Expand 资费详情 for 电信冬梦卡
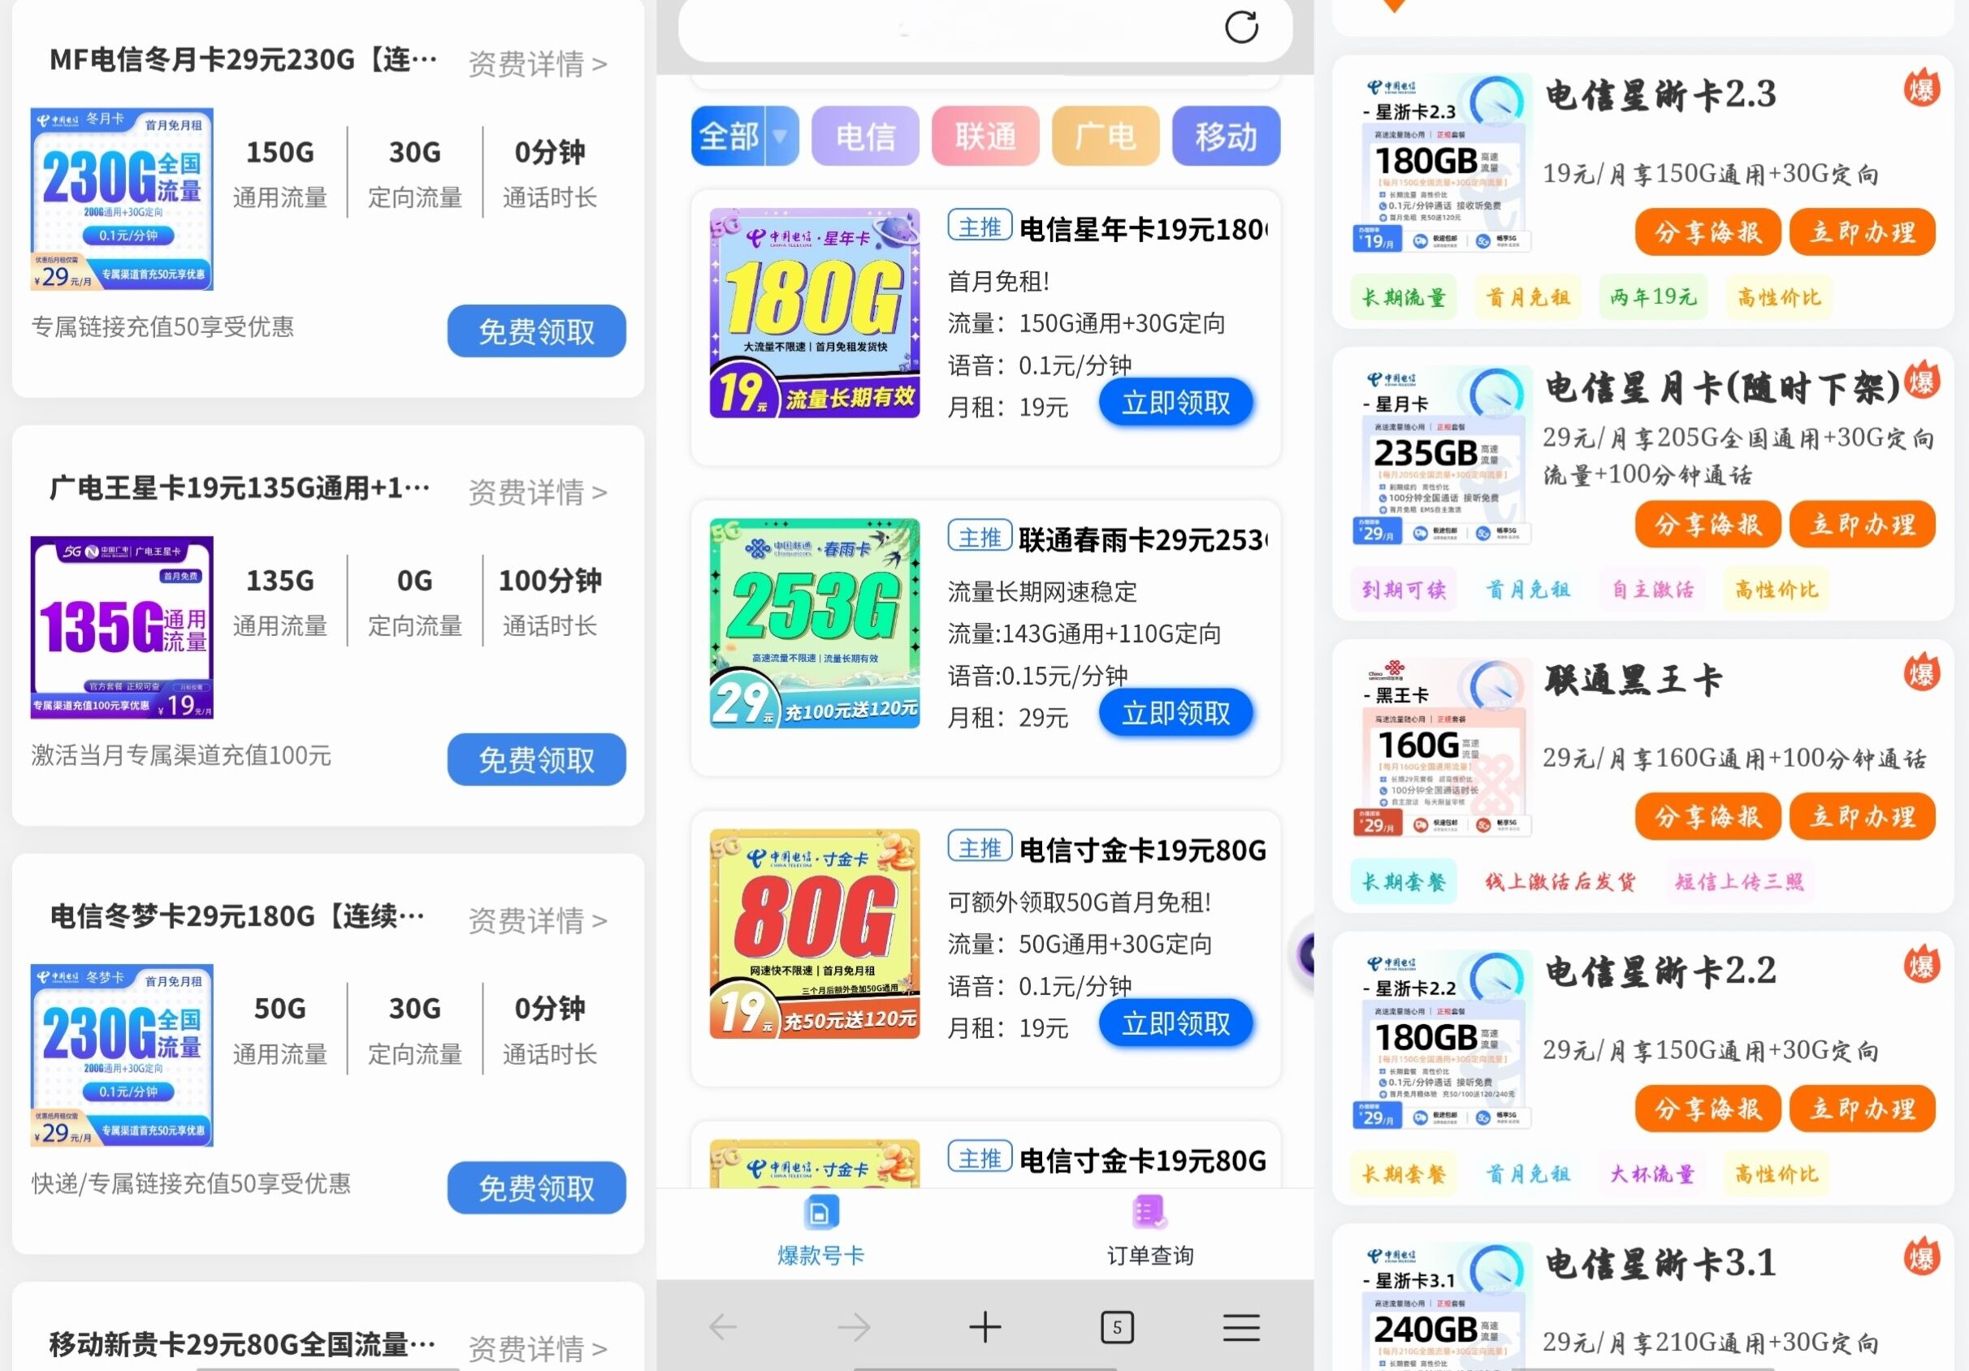This screenshot has height=1371, width=1969. [537, 921]
